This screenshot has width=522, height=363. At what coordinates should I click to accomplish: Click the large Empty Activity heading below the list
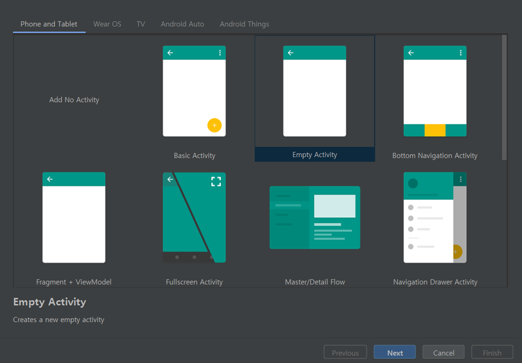[49, 302]
